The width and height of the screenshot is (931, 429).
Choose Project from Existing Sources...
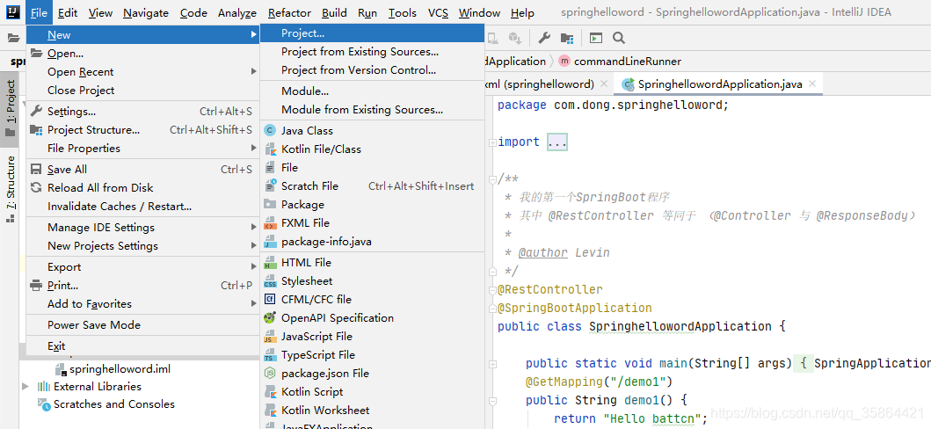372,52
